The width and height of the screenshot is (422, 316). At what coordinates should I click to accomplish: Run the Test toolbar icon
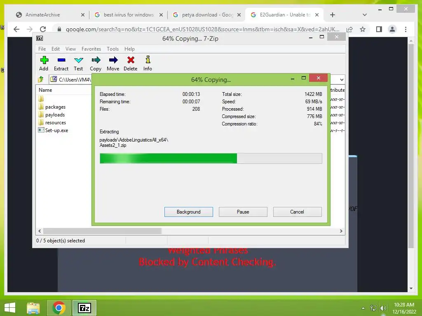click(x=78, y=60)
